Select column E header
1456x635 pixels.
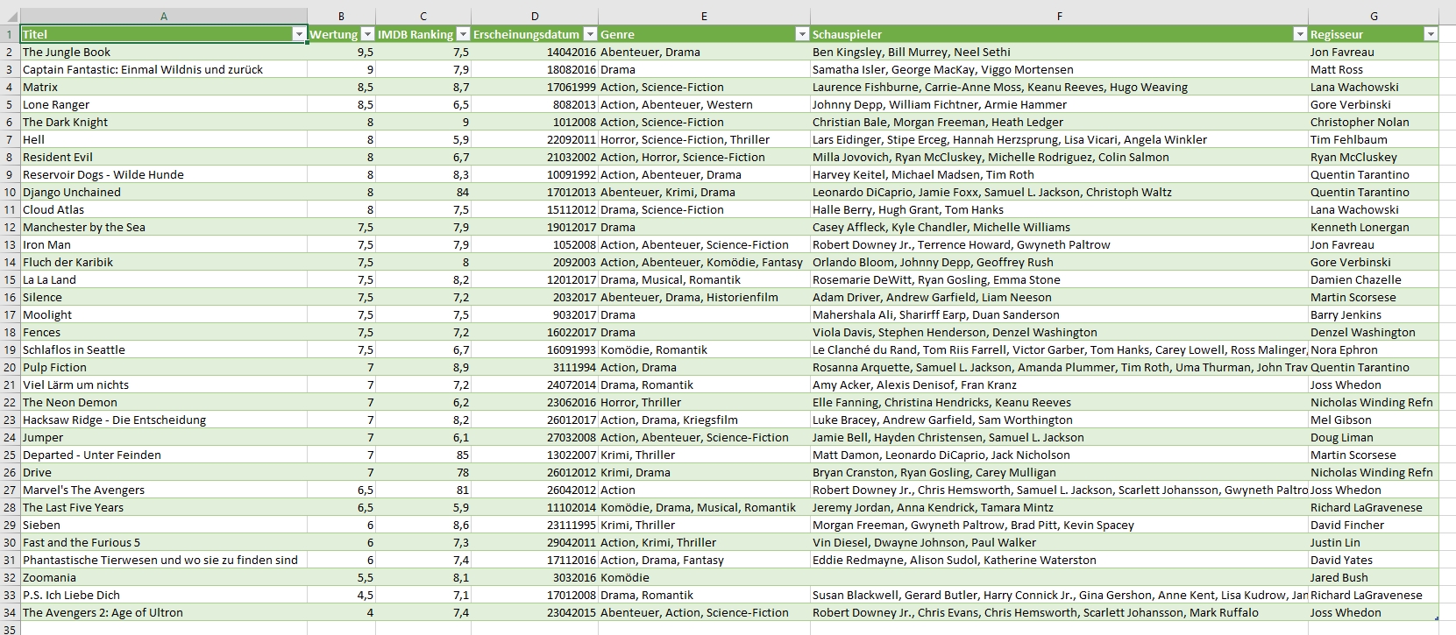tap(704, 16)
